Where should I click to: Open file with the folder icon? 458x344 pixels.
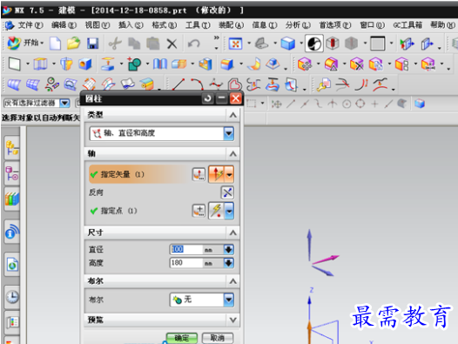point(73,44)
